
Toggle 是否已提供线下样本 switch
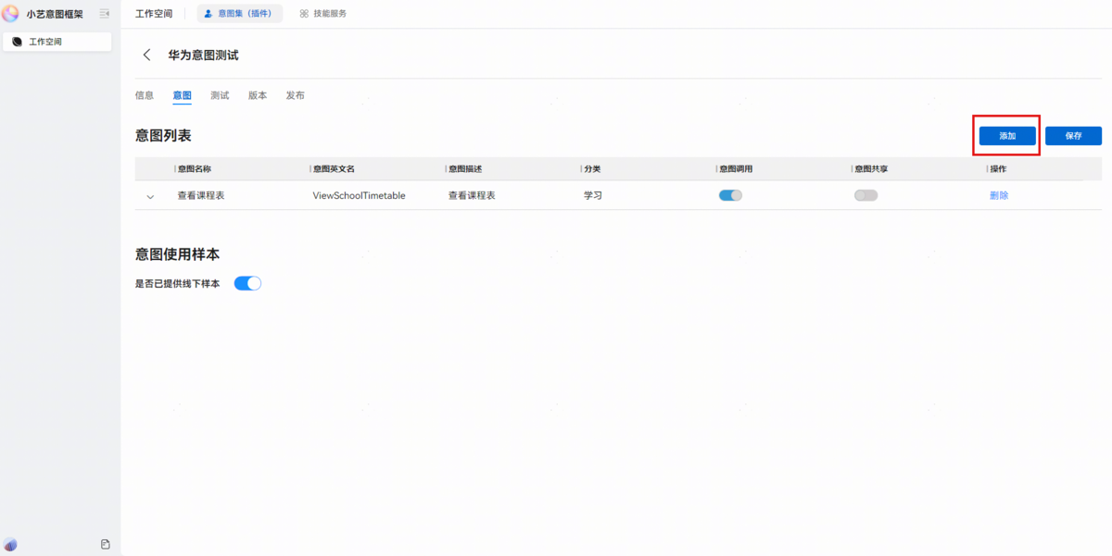[x=247, y=283]
